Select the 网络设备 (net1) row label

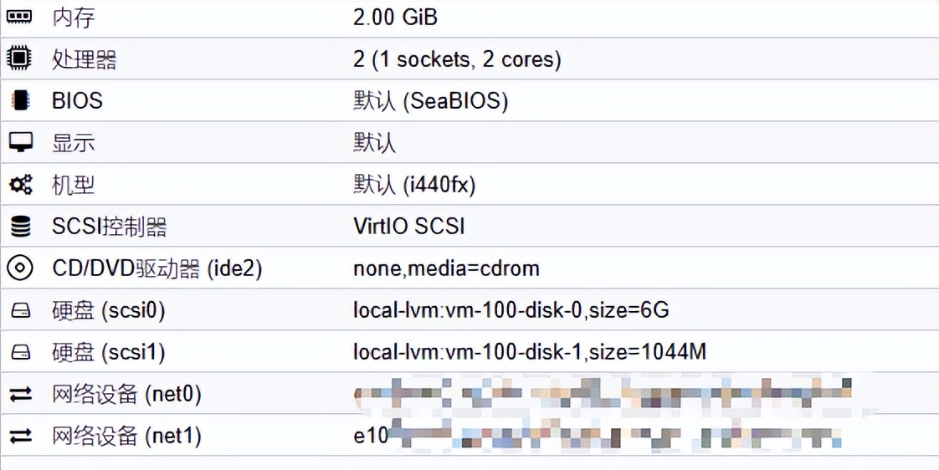point(126,436)
